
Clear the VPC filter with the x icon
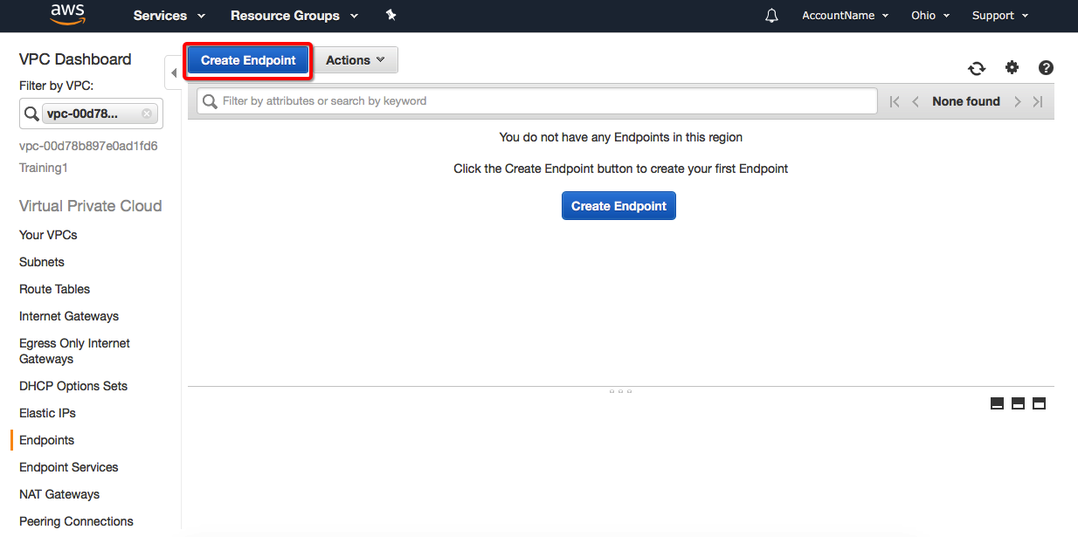pos(147,114)
